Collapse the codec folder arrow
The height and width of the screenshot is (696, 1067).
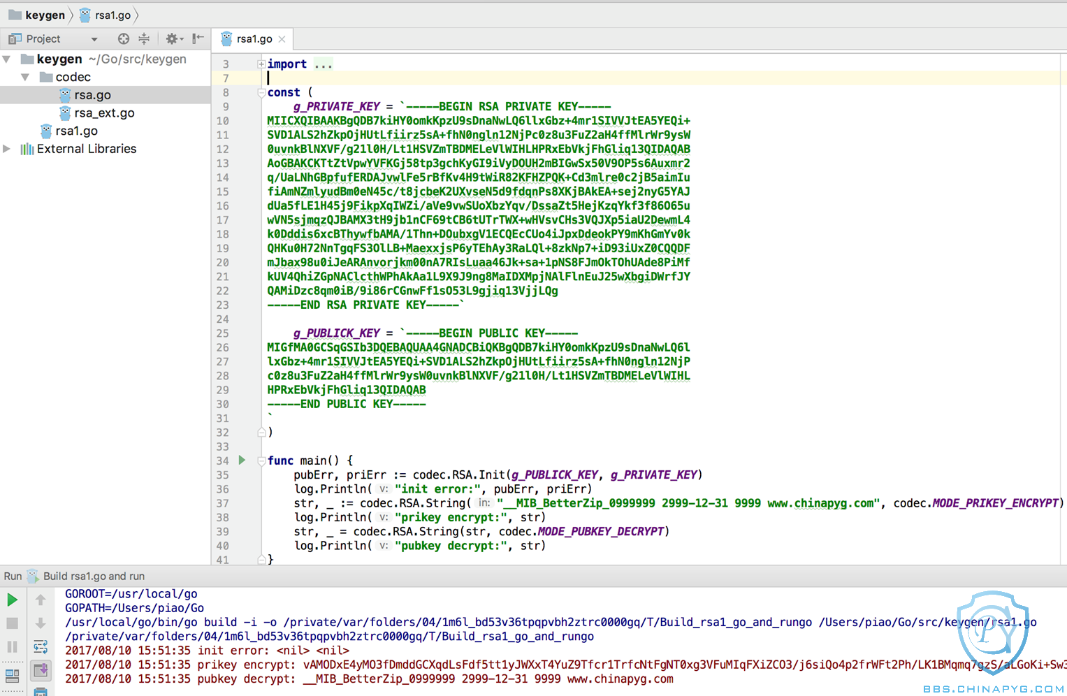pyautogui.click(x=25, y=77)
